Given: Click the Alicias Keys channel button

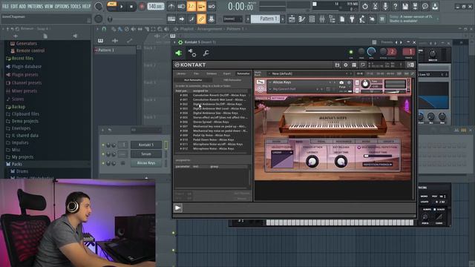Looking at the screenshot, I should (145, 163).
